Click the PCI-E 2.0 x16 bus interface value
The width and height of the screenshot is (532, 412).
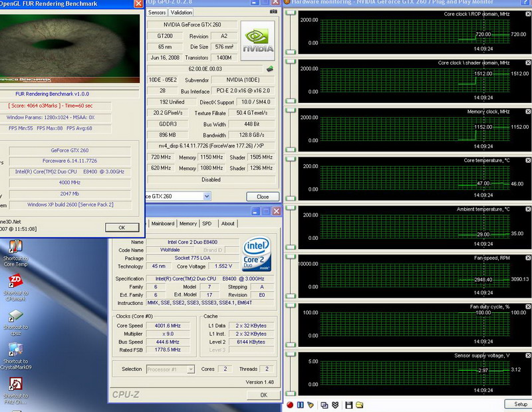click(243, 91)
